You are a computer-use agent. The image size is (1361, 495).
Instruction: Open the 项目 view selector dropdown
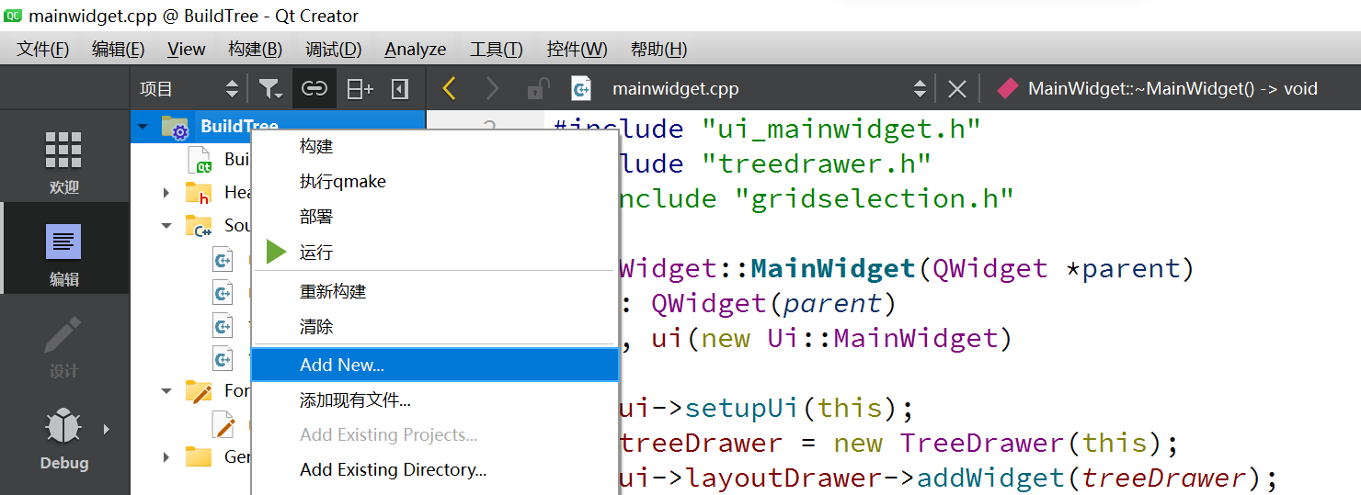pyautogui.click(x=189, y=89)
